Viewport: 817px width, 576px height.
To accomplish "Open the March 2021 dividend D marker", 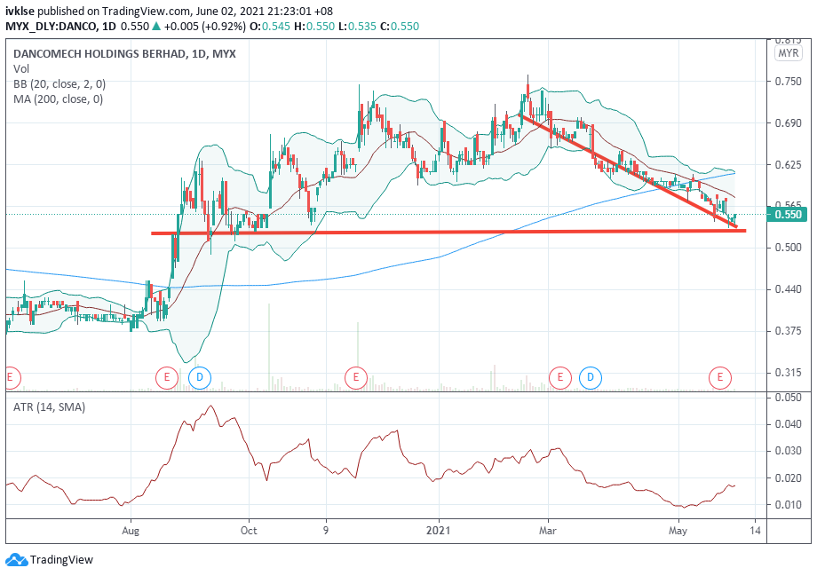I will (591, 377).
